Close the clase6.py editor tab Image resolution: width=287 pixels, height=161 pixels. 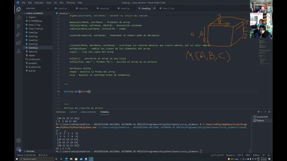point(154,8)
